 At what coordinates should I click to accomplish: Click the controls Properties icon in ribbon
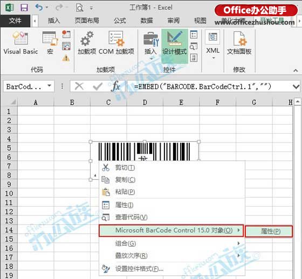pos(194,35)
